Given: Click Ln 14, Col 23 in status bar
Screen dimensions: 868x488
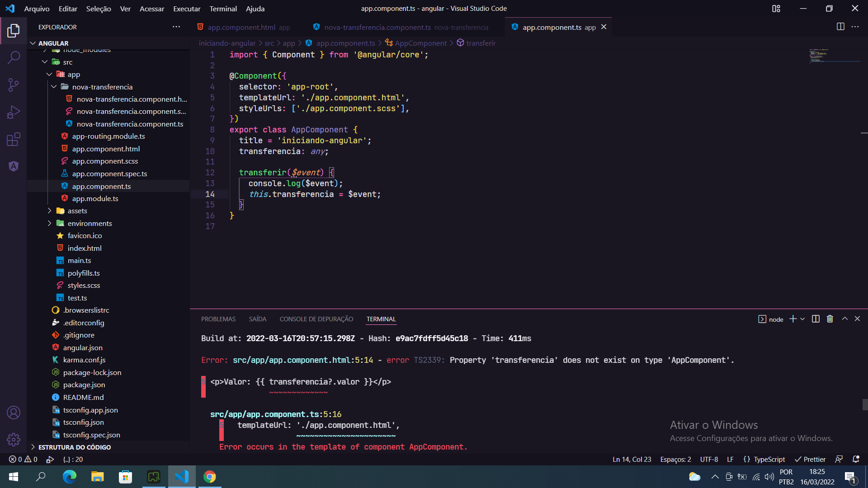Looking at the screenshot, I should pyautogui.click(x=632, y=459).
